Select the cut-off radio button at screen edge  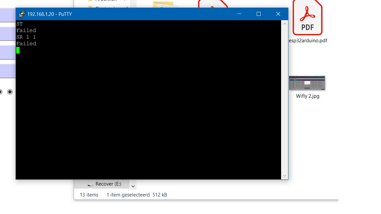(x=1, y=92)
